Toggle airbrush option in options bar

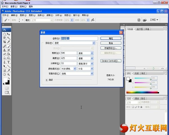92,20
